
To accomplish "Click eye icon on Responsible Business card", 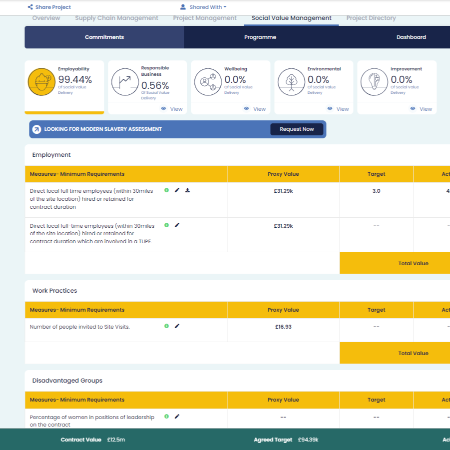I will (164, 108).
